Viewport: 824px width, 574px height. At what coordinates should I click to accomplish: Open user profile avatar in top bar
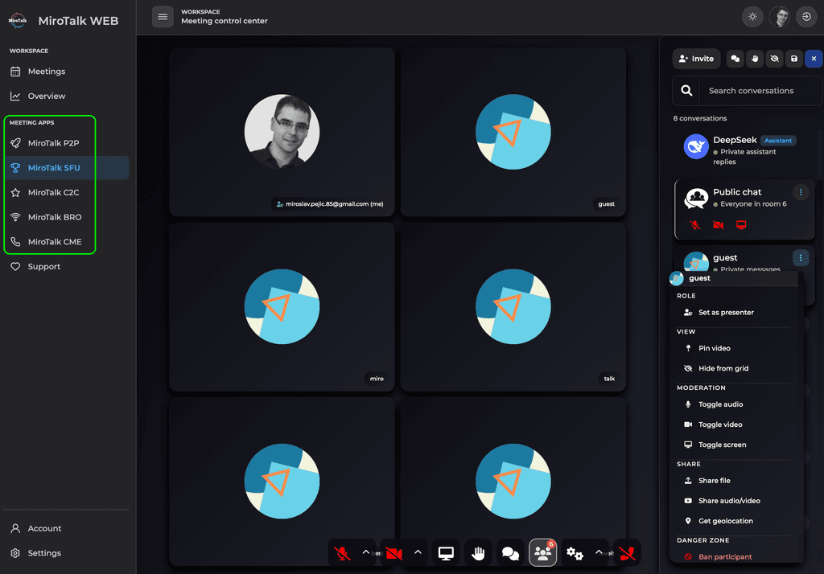pyautogui.click(x=780, y=17)
